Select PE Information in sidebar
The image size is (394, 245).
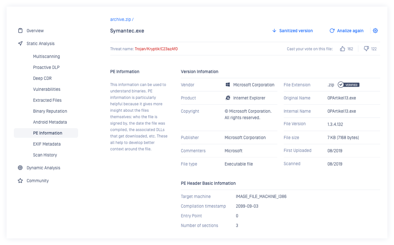point(48,133)
